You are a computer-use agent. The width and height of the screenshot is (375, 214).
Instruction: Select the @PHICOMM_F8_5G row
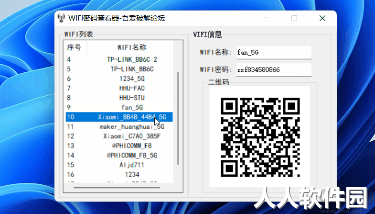click(x=119, y=155)
